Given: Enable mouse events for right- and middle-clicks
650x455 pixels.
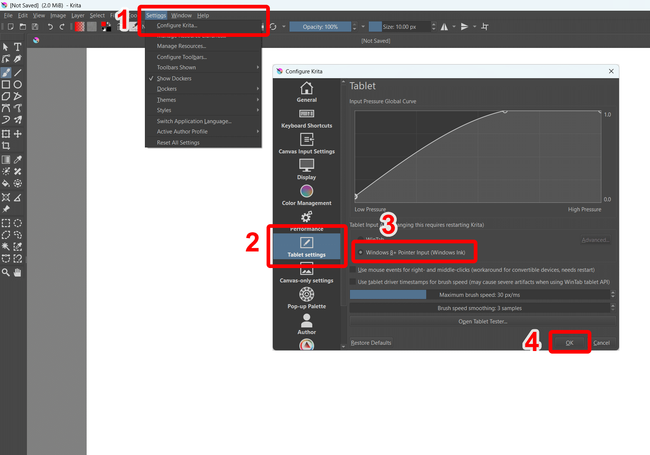Looking at the screenshot, I should [353, 270].
